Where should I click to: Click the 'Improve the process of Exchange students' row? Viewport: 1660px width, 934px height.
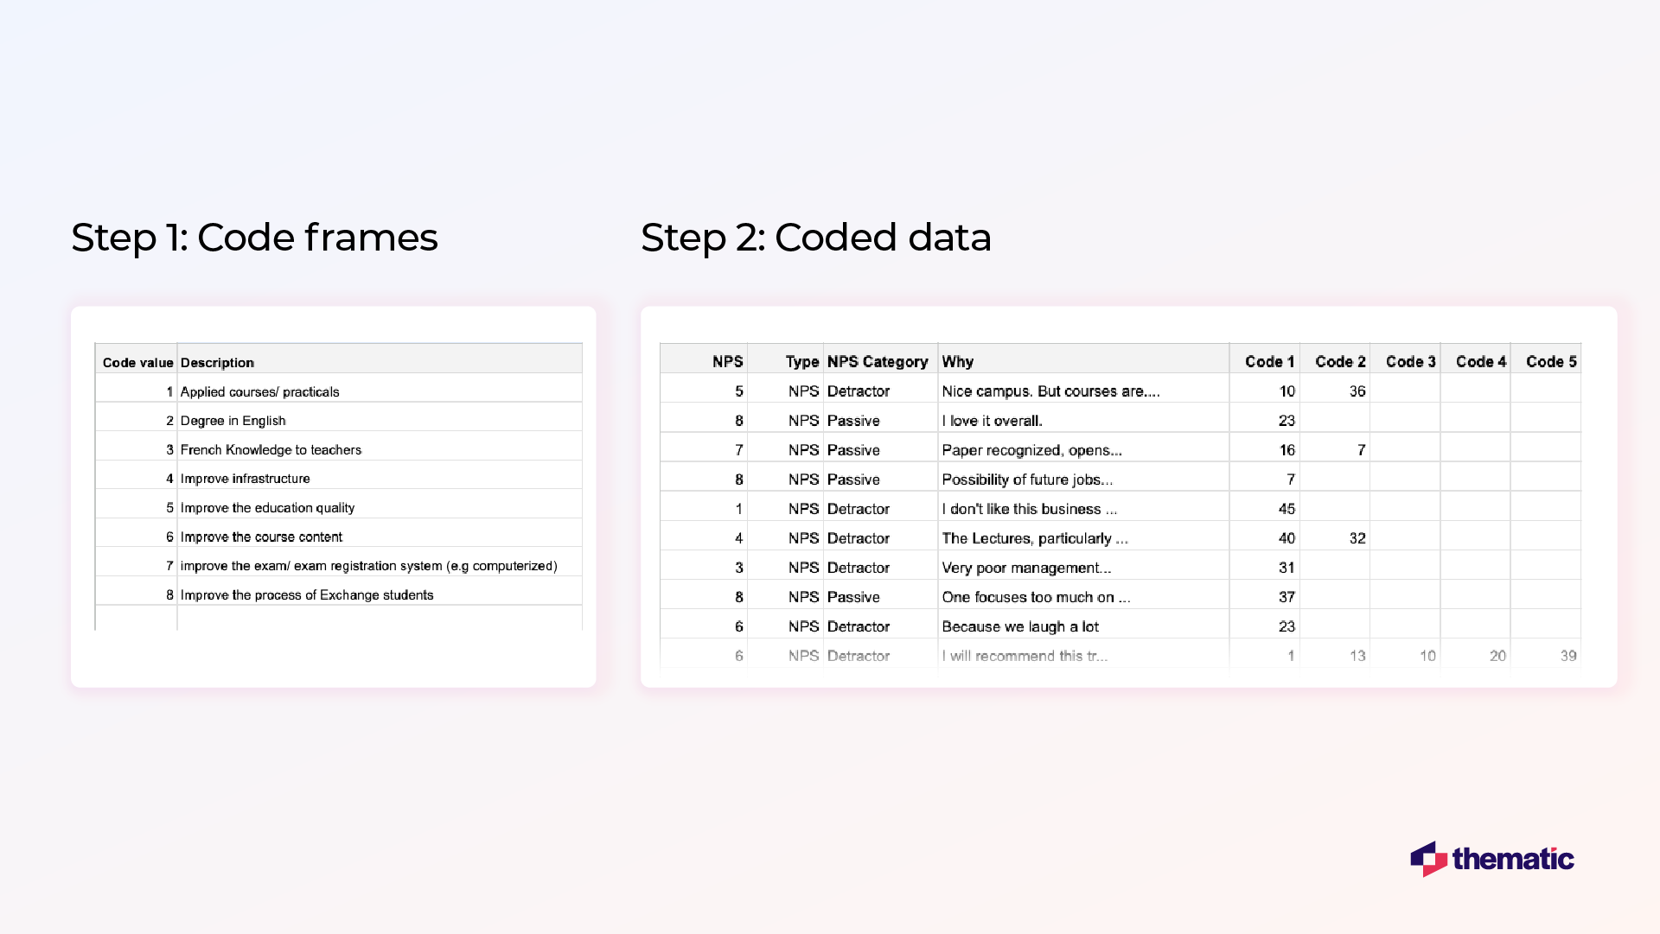tap(307, 594)
